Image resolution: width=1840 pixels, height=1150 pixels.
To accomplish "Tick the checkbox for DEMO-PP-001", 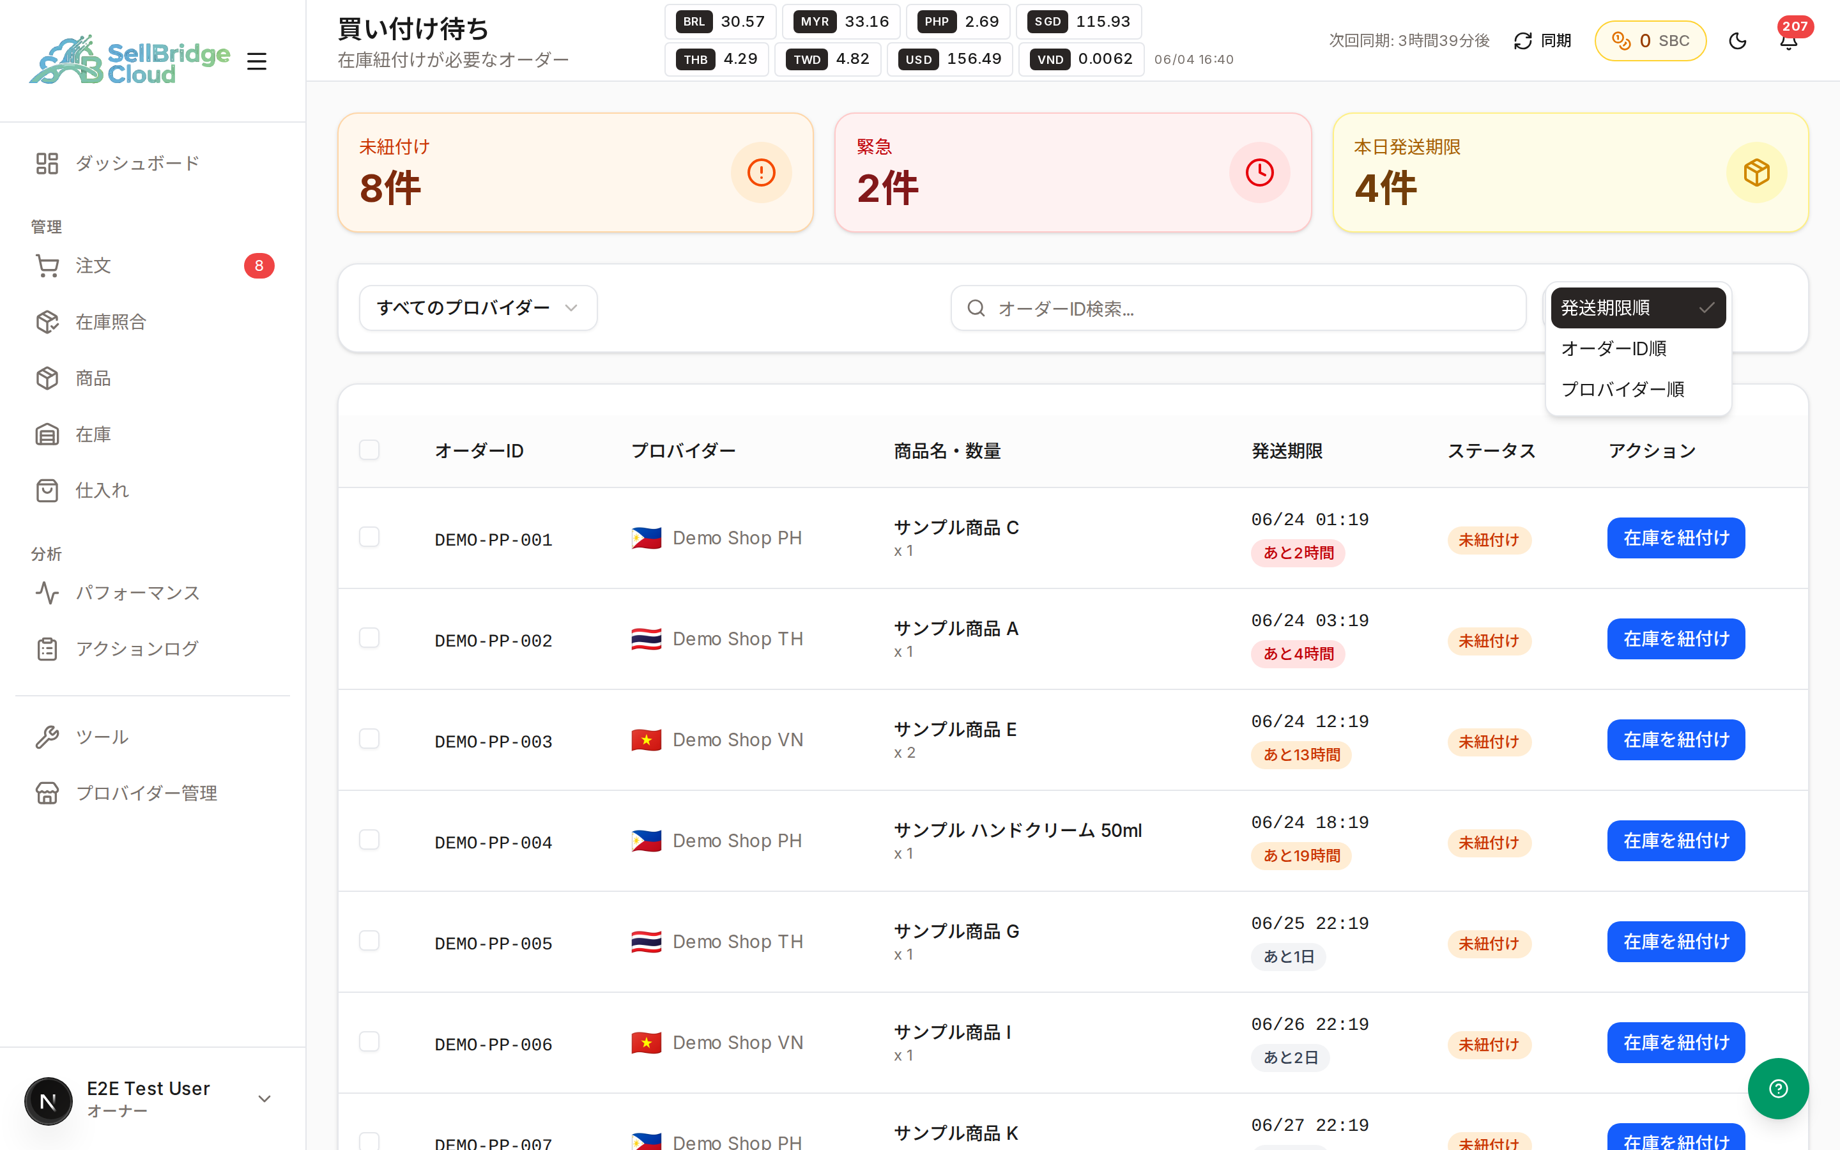I will coord(369,537).
